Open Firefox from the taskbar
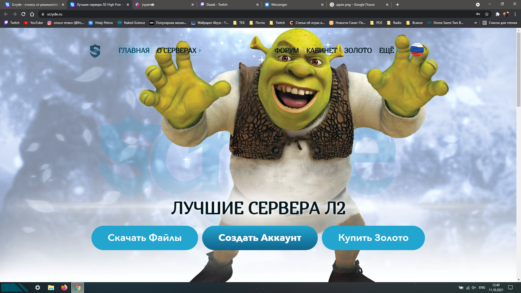Viewport: 521px width, 293px height. click(x=64, y=288)
